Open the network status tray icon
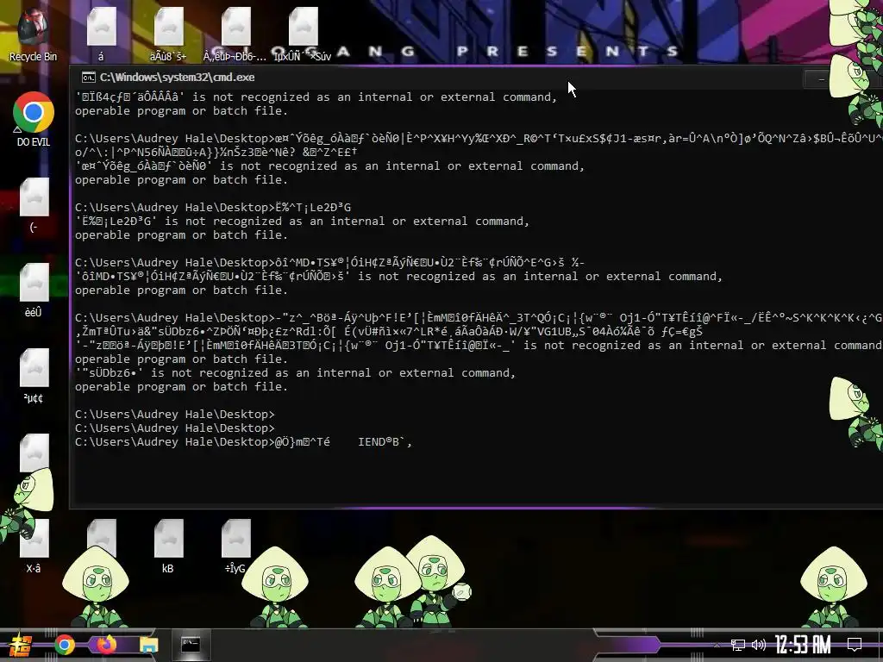Screen dimensions: 883x662 click(738, 645)
